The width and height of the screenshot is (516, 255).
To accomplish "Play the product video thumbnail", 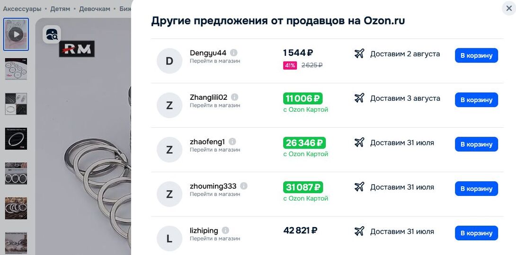I will pyautogui.click(x=16, y=34).
